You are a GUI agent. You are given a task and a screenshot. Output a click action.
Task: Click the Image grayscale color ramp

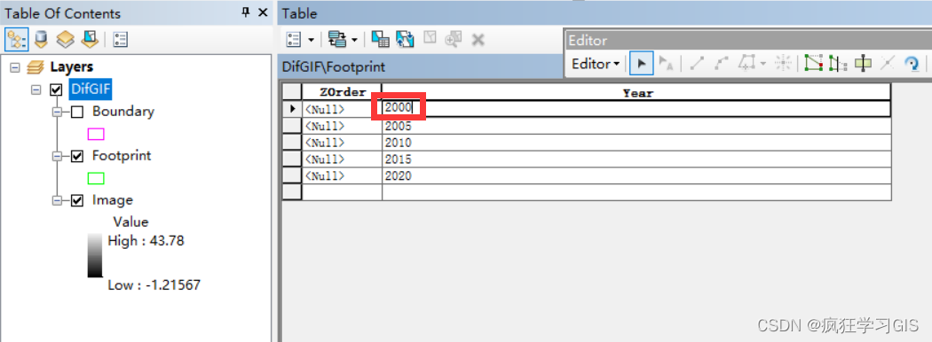(x=95, y=255)
